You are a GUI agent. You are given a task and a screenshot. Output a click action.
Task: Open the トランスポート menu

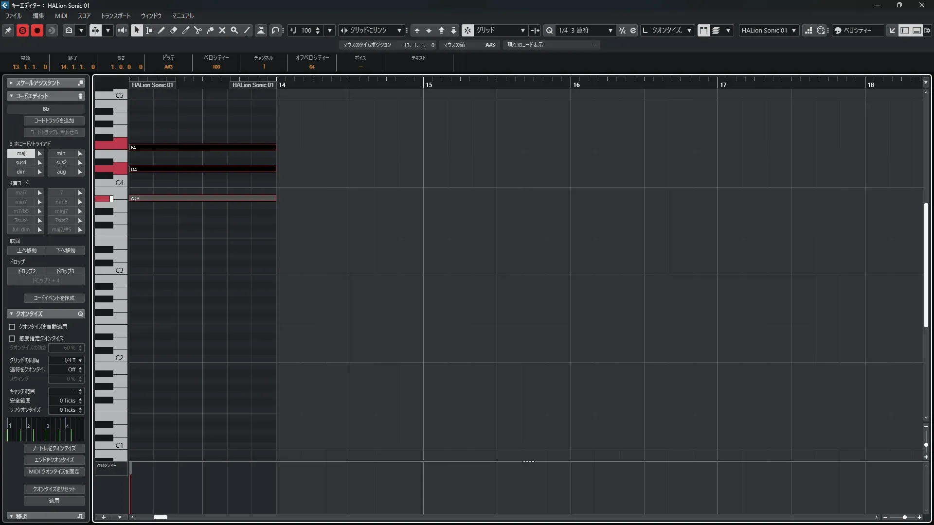(115, 16)
